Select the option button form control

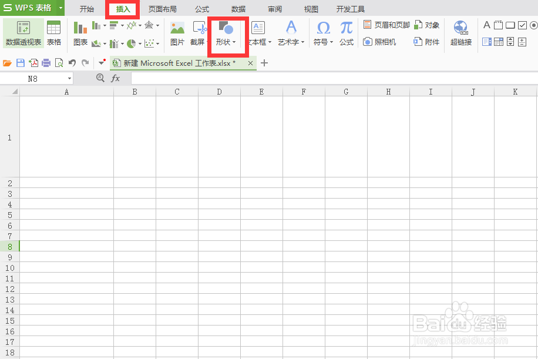533,25
